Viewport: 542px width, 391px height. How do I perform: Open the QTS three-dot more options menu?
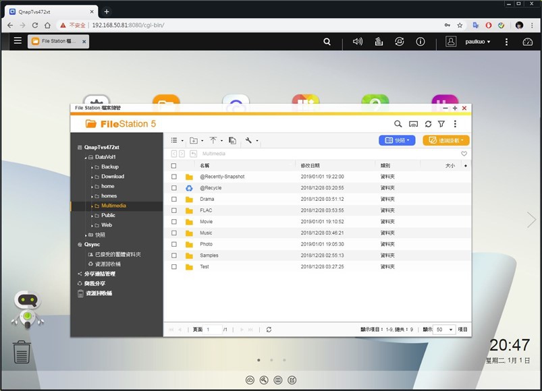[x=506, y=42]
